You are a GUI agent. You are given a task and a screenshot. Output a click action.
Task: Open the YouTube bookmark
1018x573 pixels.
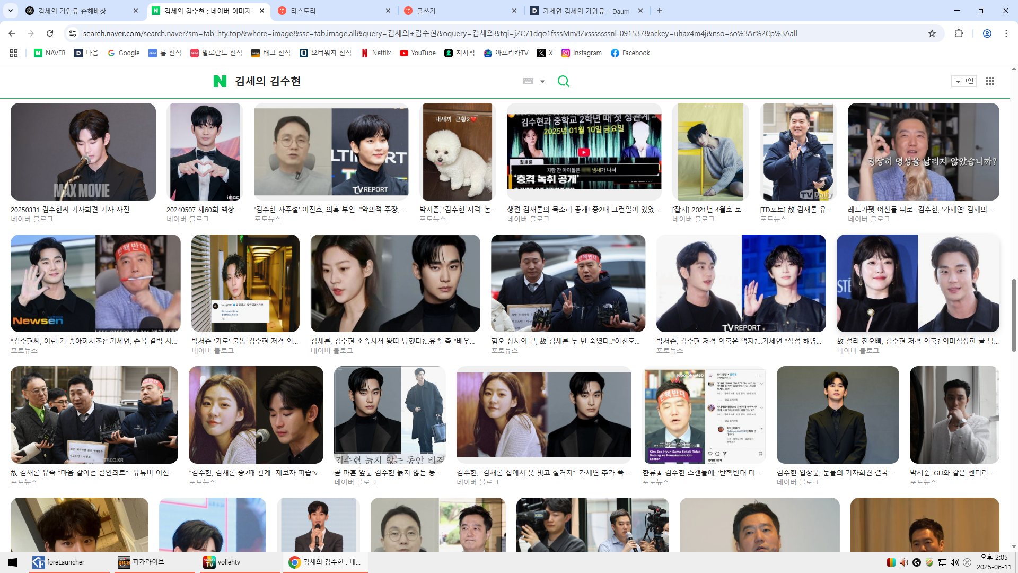pyautogui.click(x=417, y=53)
